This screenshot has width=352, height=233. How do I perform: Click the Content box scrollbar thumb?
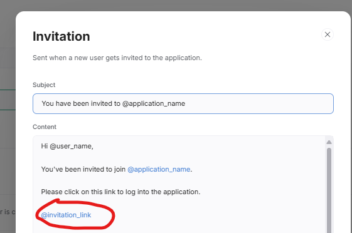[329, 190]
